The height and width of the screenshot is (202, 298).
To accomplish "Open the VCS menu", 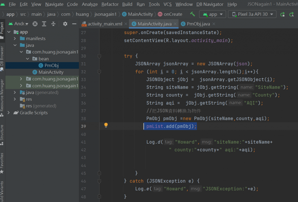I will click(x=167, y=4).
